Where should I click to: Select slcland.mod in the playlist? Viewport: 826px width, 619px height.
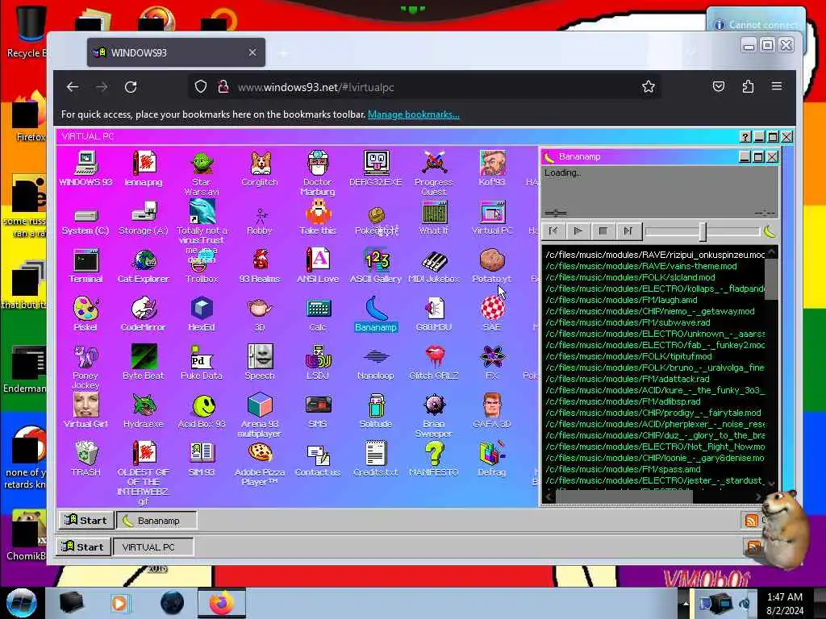pyautogui.click(x=630, y=277)
